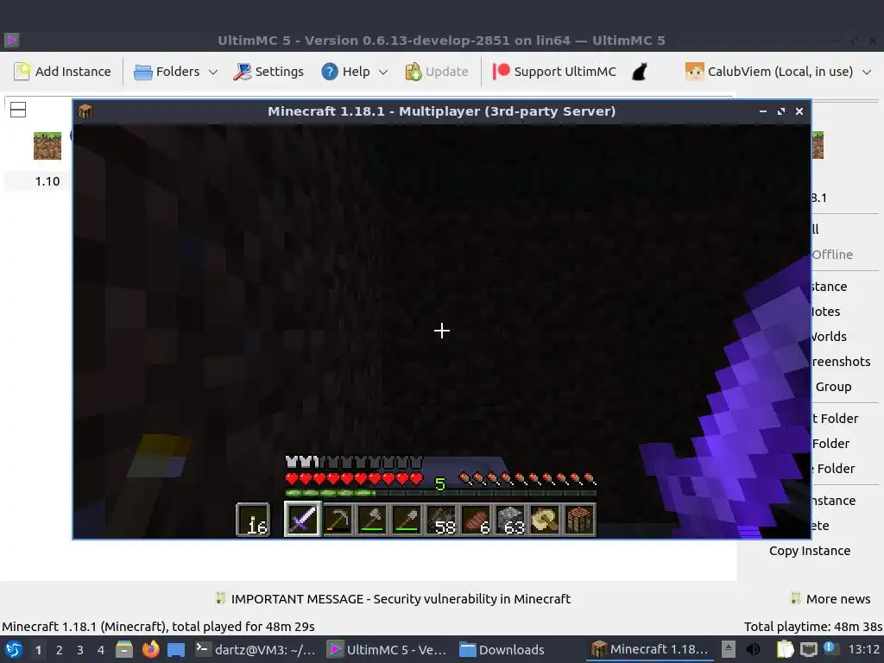The image size is (884, 663).
Task: Click the Minecraft window crafting table icon
Action: click(85, 111)
